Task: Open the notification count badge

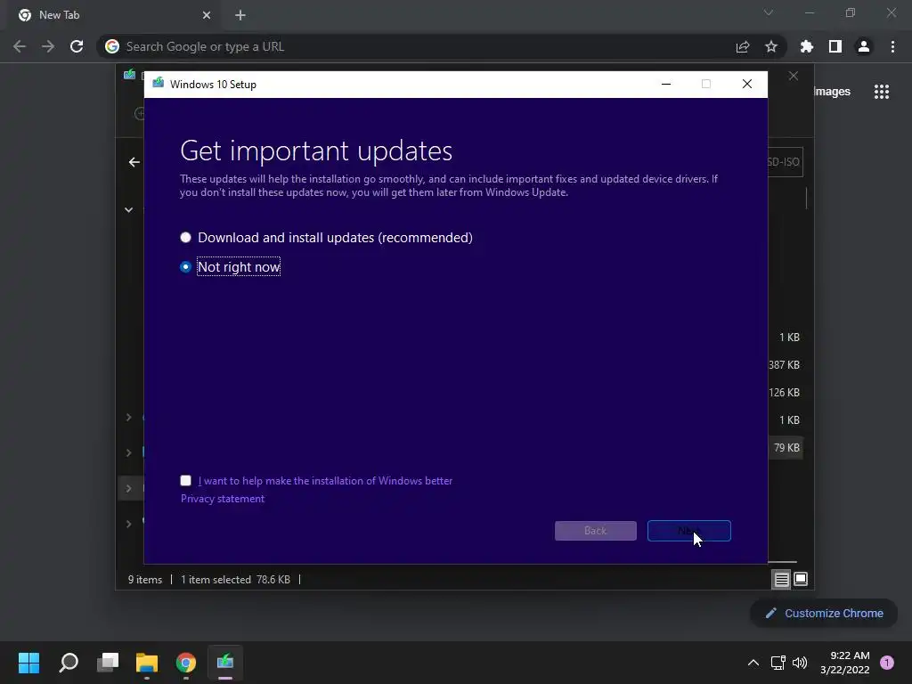Action: pyautogui.click(x=887, y=663)
